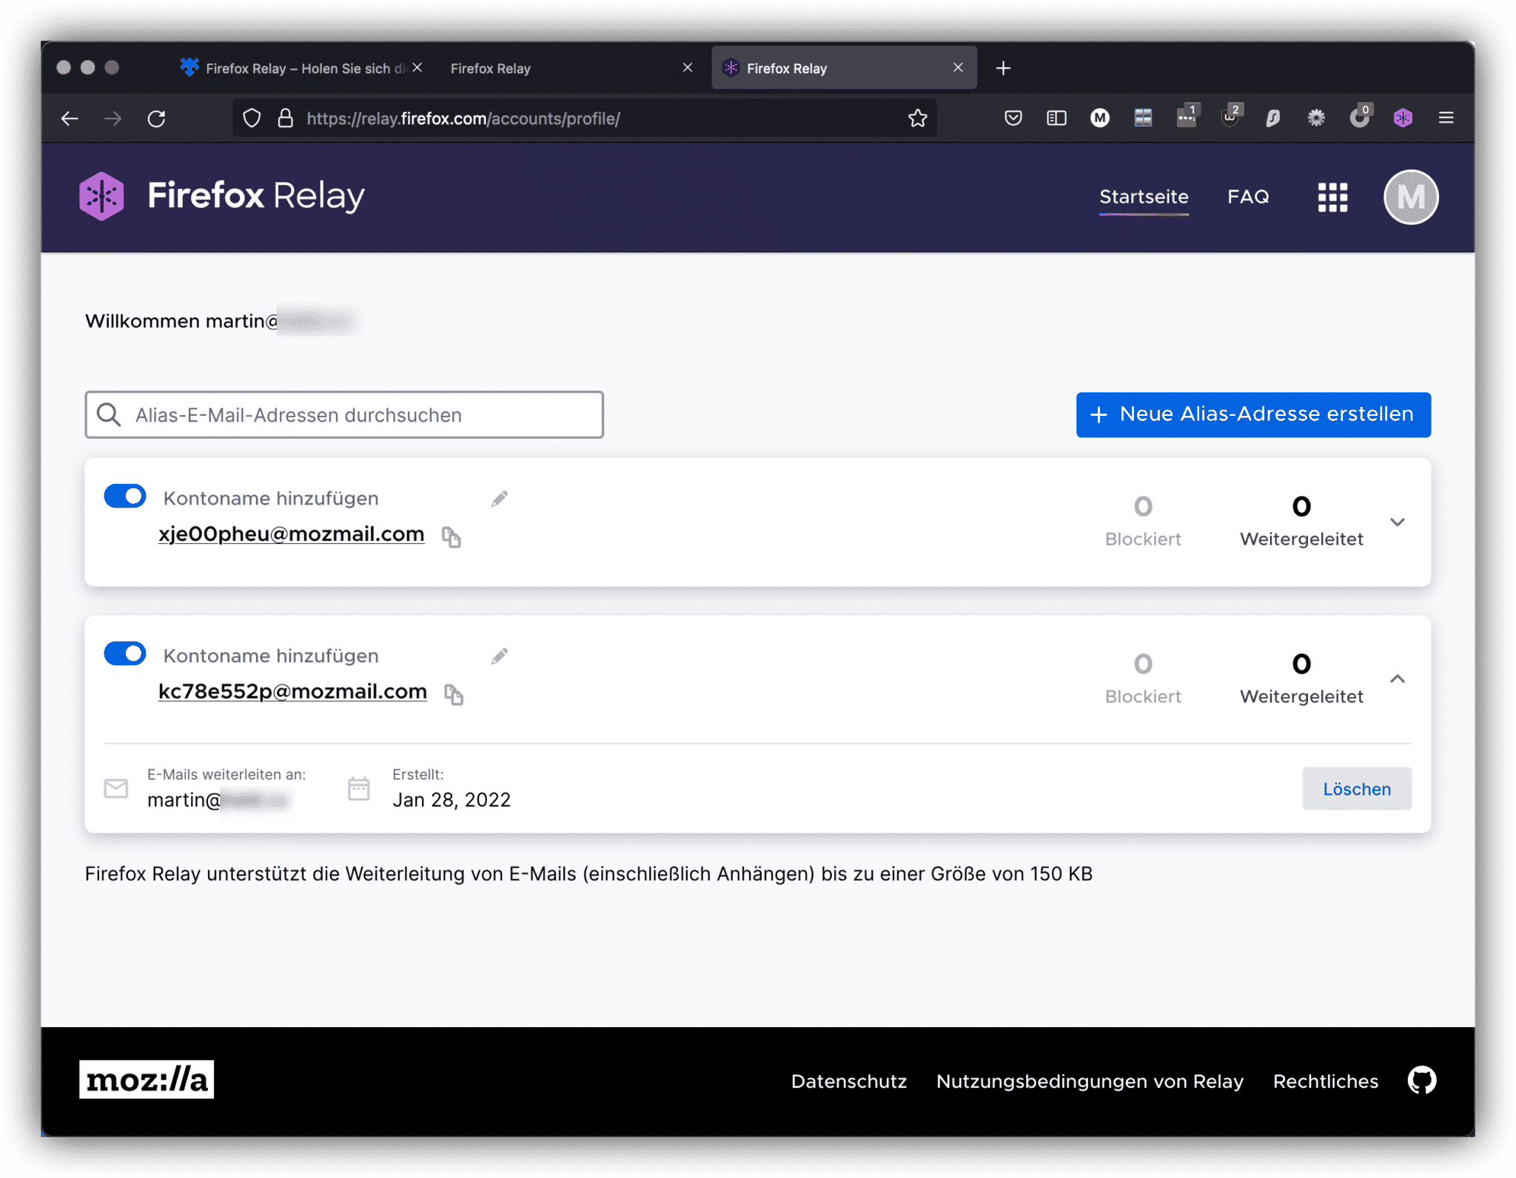Open the Datenschutz footer link

click(849, 1081)
